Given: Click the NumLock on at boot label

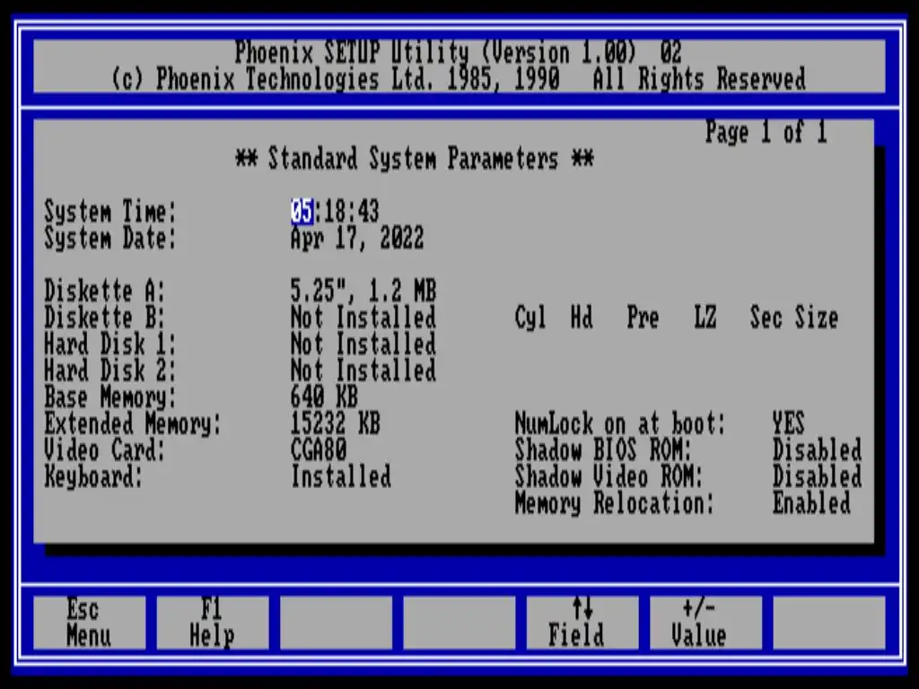Looking at the screenshot, I should (x=620, y=423).
